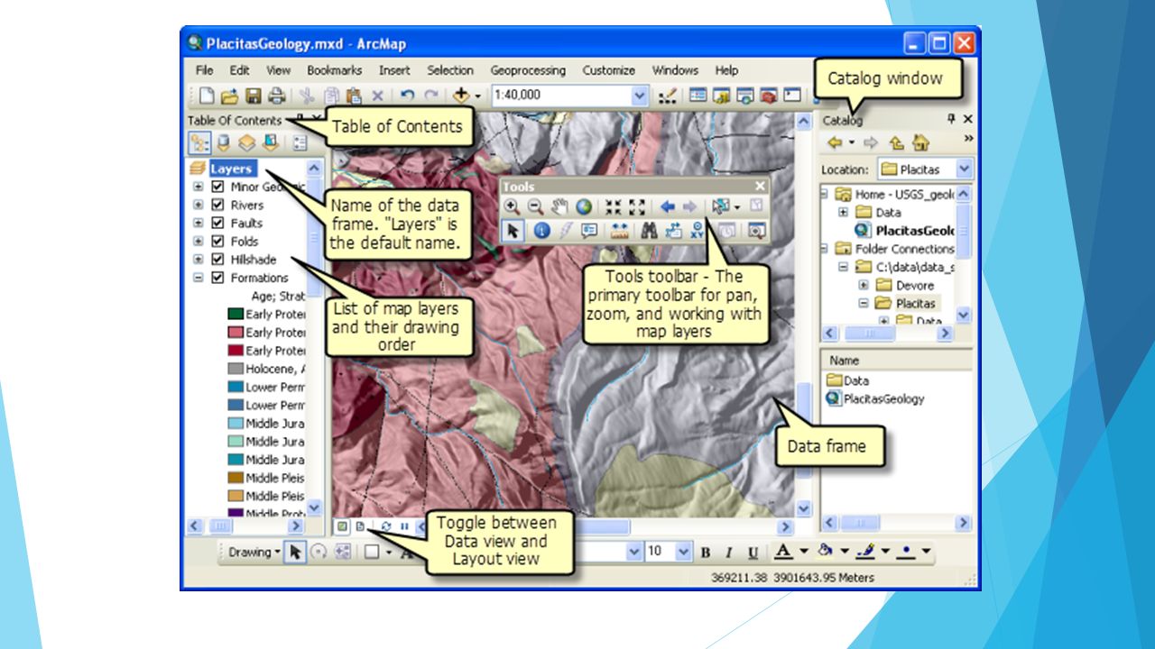The width and height of the screenshot is (1155, 649).
Task: Go to Catalog home folder
Action: (x=920, y=142)
